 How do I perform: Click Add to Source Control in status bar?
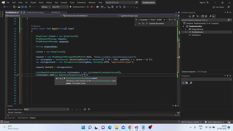[190, 122]
